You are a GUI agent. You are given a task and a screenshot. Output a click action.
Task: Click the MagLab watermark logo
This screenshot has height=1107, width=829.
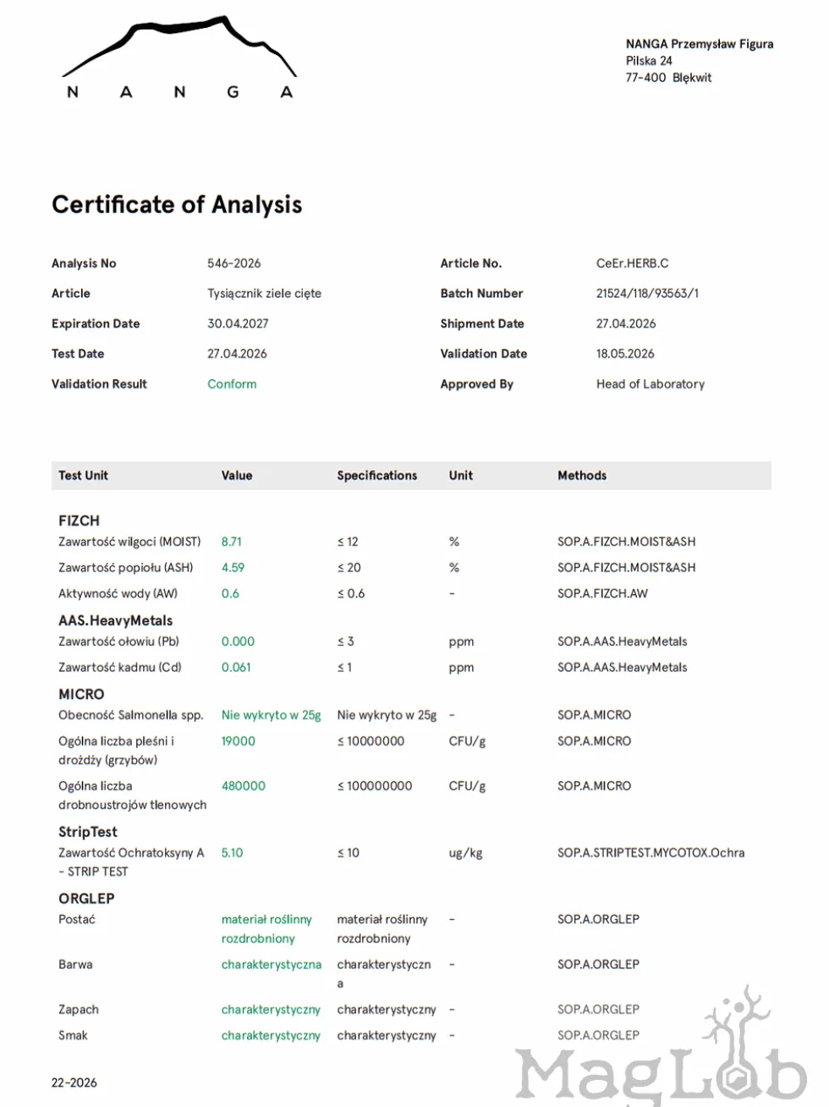662,1049
